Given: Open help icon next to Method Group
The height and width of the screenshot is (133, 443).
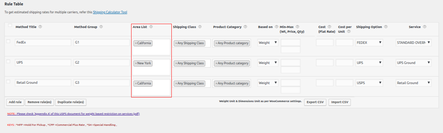Looking at the screenshot, I should [x=101, y=27].
